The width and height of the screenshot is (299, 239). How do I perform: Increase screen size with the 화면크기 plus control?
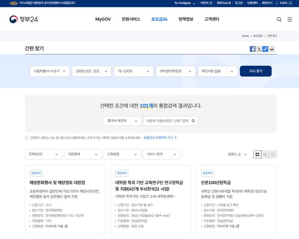pyautogui.click(x=290, y=3)
